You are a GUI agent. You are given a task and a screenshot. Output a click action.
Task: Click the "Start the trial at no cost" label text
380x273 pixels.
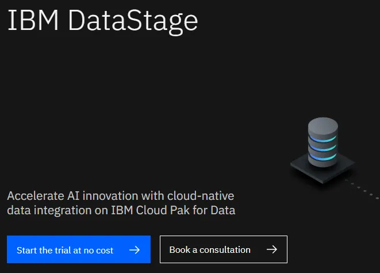point(65,250)
